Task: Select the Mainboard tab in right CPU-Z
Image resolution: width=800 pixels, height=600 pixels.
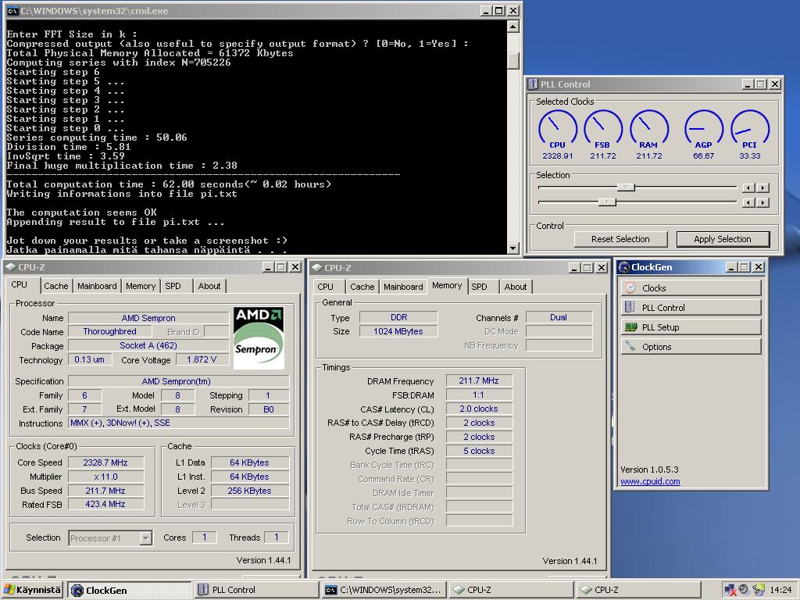Action: pos(403,287)
